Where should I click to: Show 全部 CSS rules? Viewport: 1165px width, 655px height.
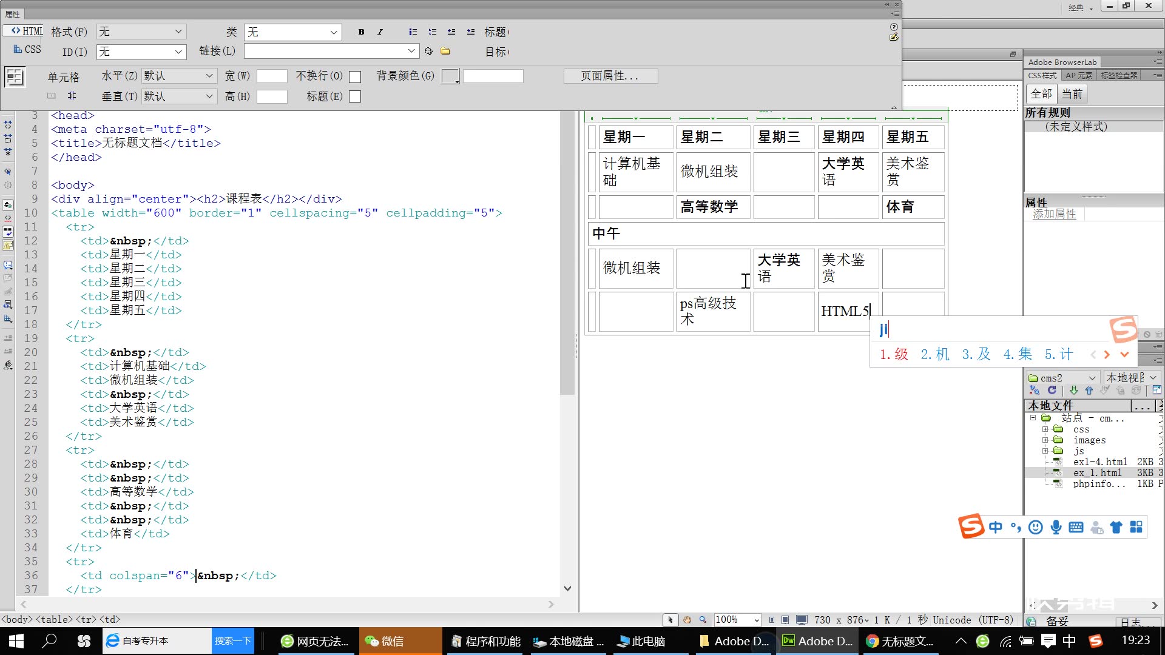(1041, 94)
